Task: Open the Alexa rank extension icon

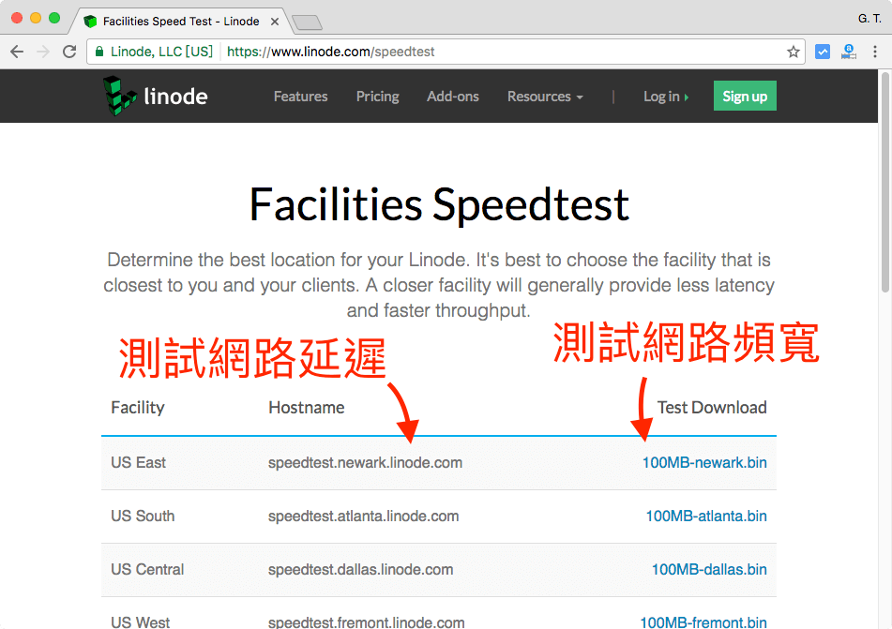Action: click(849, 52)
